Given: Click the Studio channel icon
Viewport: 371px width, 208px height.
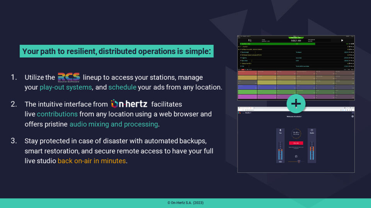Looking at the screenshot, I should [x=312, y=130].
